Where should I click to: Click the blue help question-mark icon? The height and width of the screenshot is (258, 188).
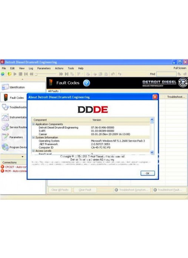tap(87, 83)
